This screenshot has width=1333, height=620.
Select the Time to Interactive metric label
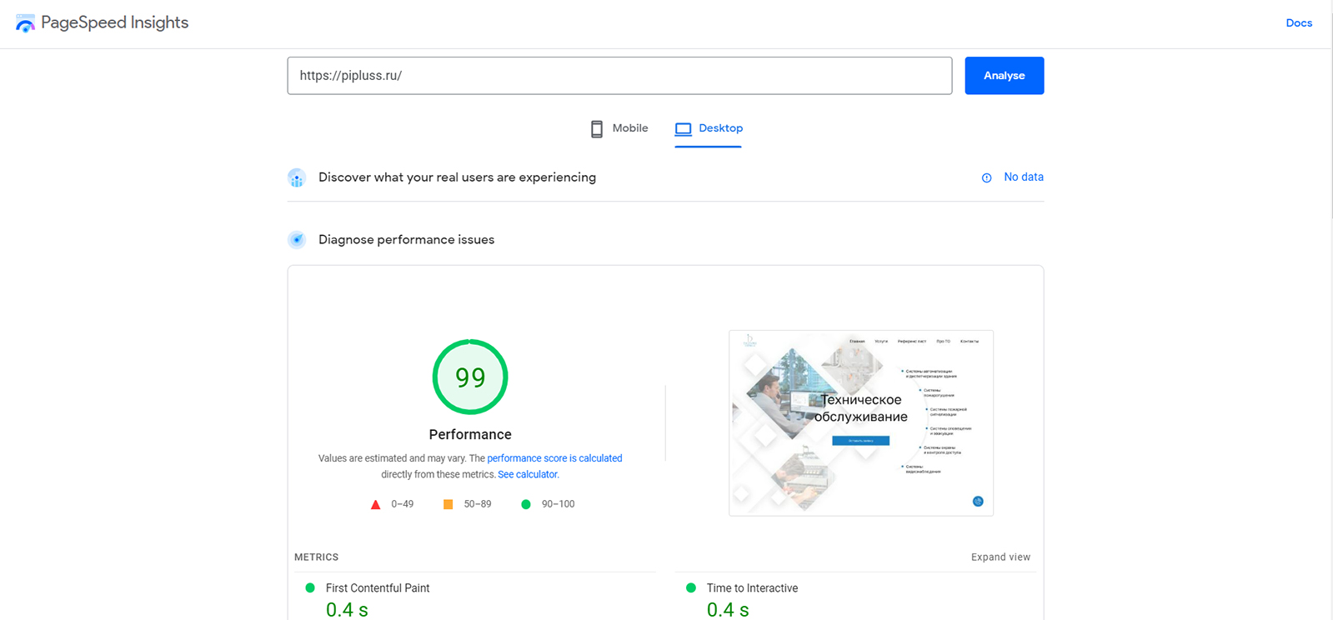pos(752,588)
